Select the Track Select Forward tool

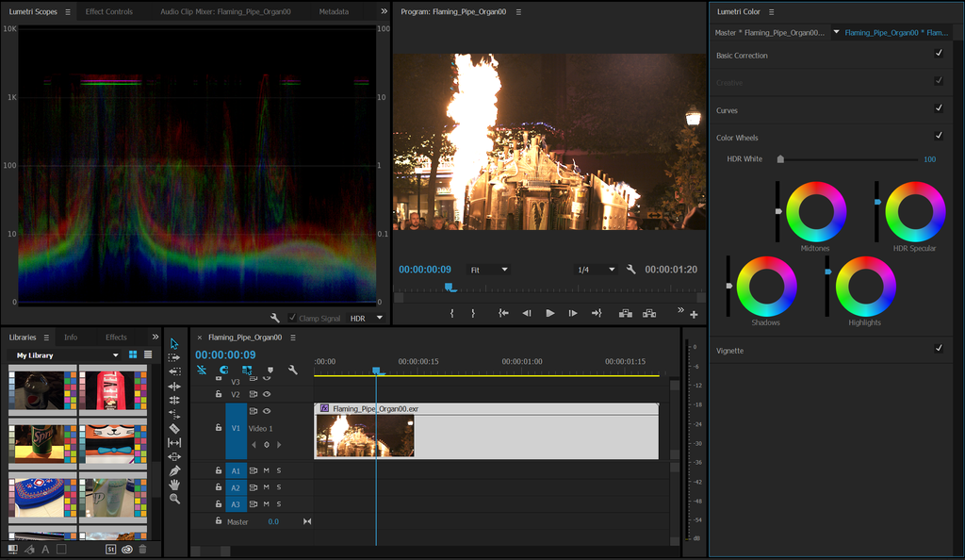pos(174,356)
